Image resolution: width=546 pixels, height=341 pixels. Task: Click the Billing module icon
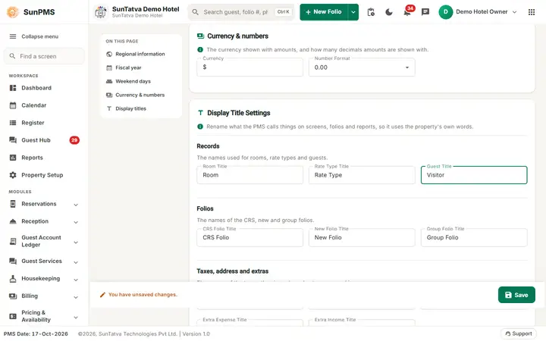click(13, 296)
